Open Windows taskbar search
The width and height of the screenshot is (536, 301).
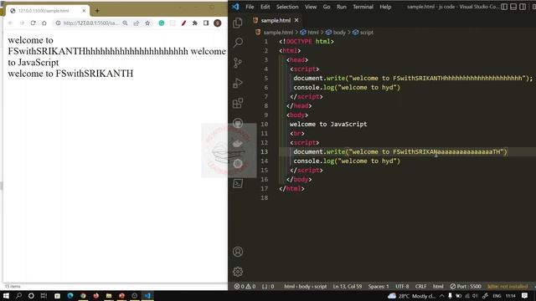click(18, 295)
